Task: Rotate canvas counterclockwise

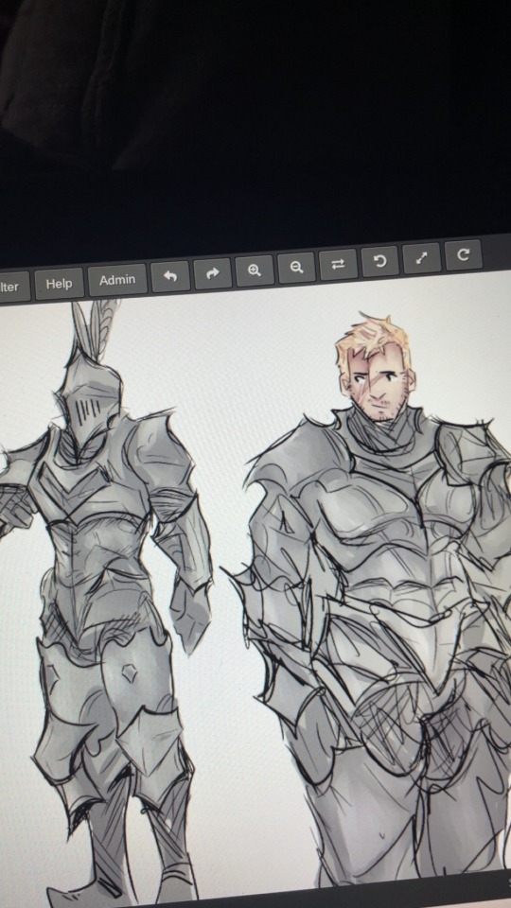Action: (x=380, y=261)
